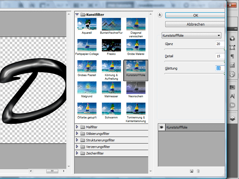Image resolution: width=239 pixels, height=179 pixels.
Task: Open the Kuler panel icon
Action: point(232,105)
